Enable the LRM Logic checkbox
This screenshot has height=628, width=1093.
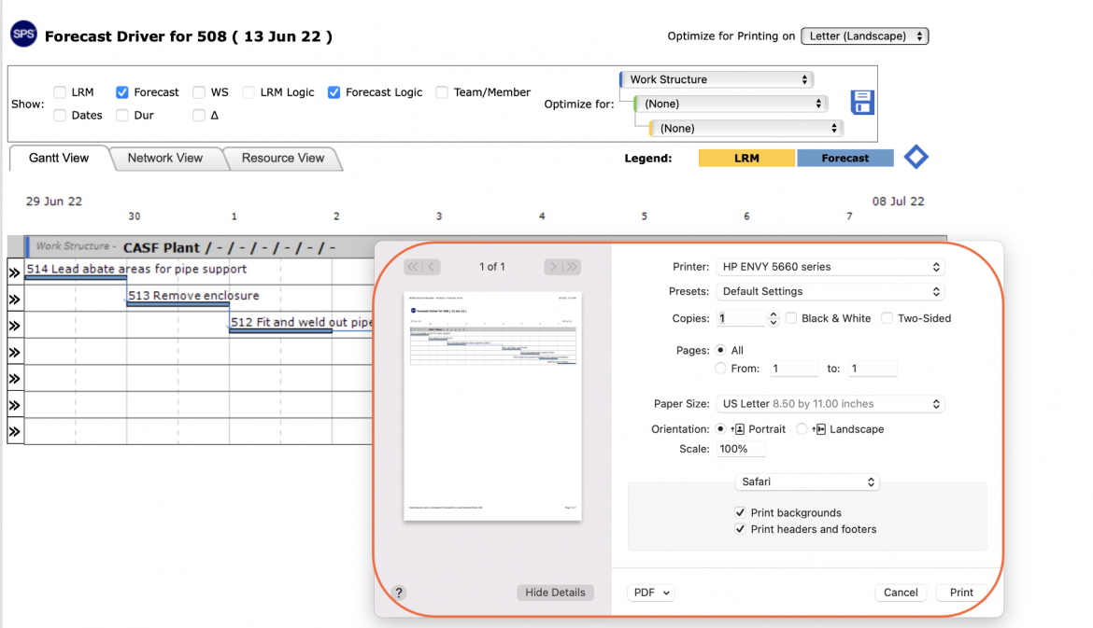248,91
